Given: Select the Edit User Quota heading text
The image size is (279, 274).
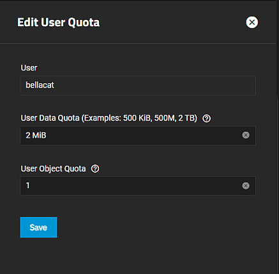Looking at the screenshot, I should pyautogui.click(x=59, y=22).
